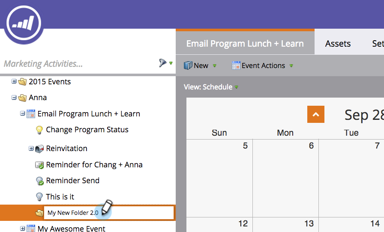Click the Reminder Send campaign icon
384x232 pixels.
coord(39,181)
